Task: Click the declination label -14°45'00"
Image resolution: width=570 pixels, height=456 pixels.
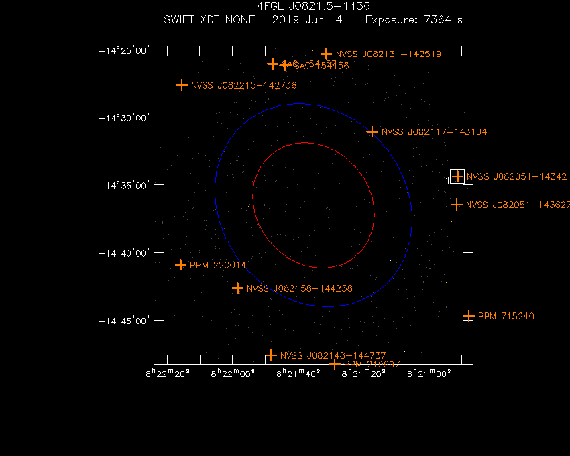Action: tap(125, 321)
